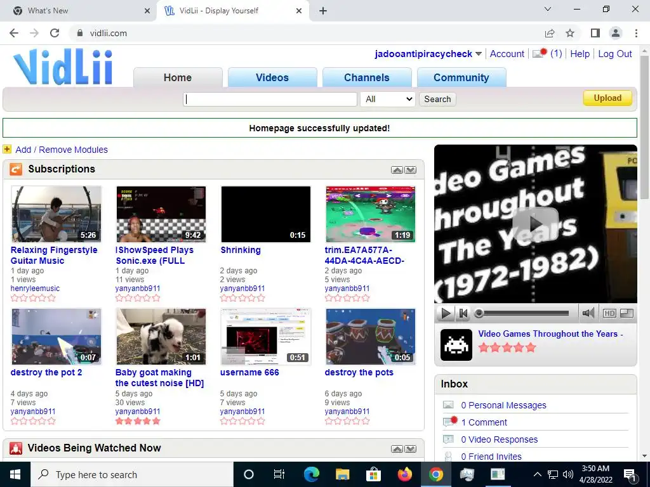Rate Relaxing Fingerstyle Guitar Music stars
Viewport: 650px width, 487px height.
33,298
